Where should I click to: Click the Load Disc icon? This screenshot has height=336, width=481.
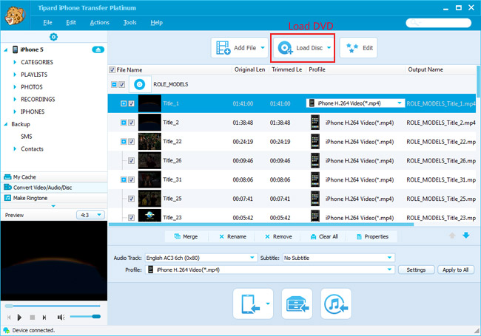coord(286,48)
